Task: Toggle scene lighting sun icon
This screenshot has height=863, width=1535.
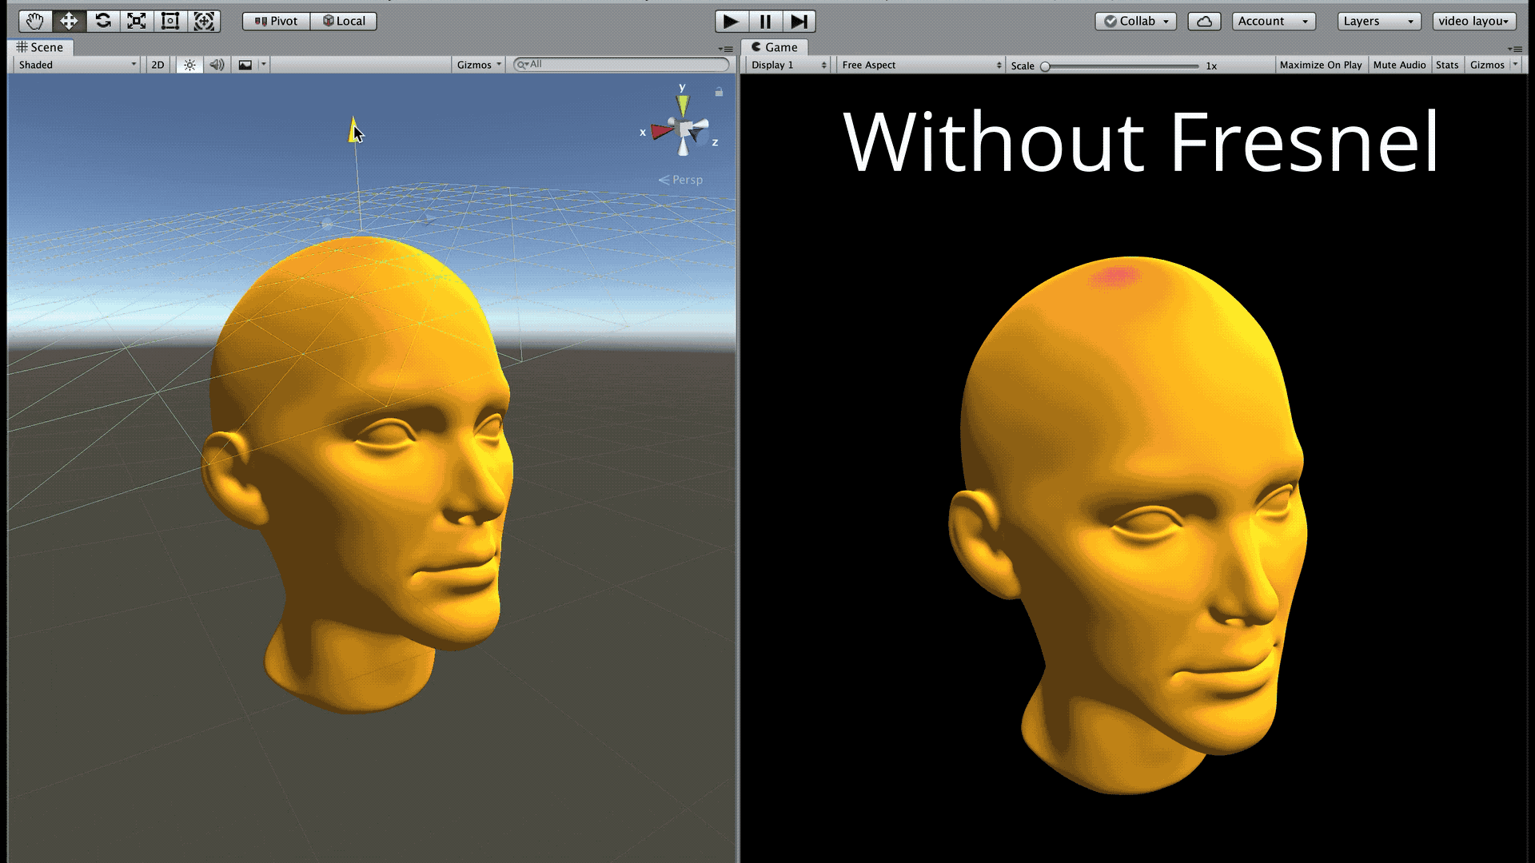Action: click(x=189, y=65)
